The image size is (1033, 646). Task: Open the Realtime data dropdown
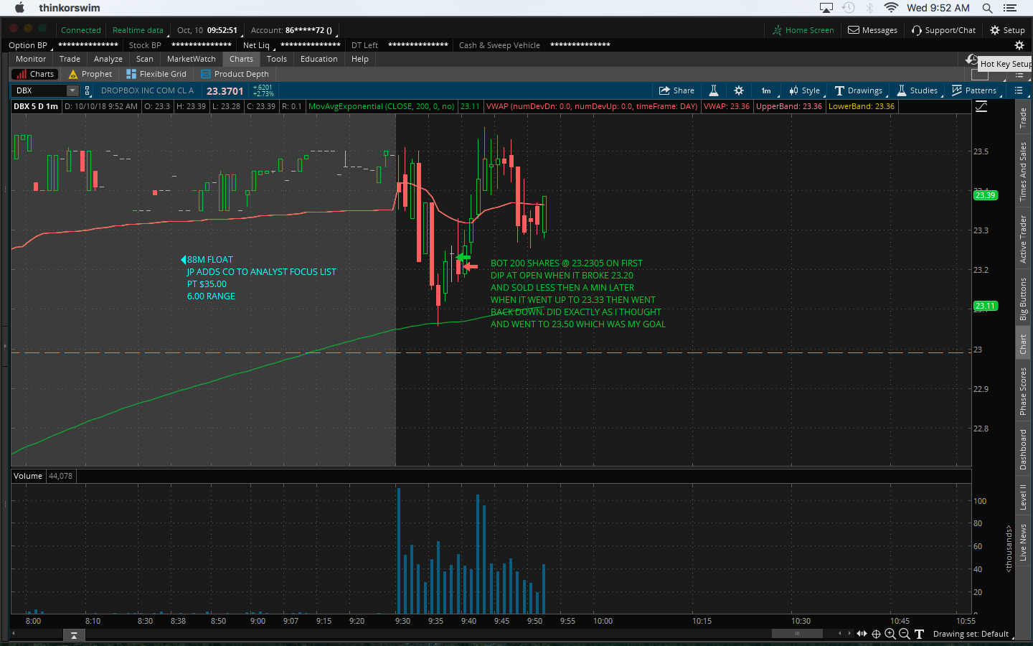(x=139, y=30)
